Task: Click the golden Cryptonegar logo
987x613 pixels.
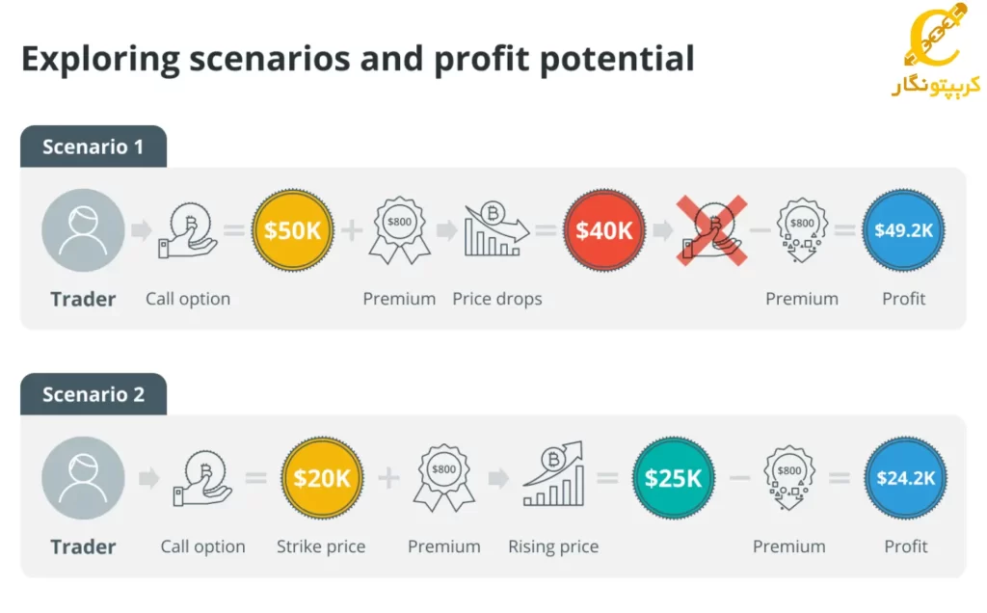Action: pyautogui.click(x=936, y=50)
